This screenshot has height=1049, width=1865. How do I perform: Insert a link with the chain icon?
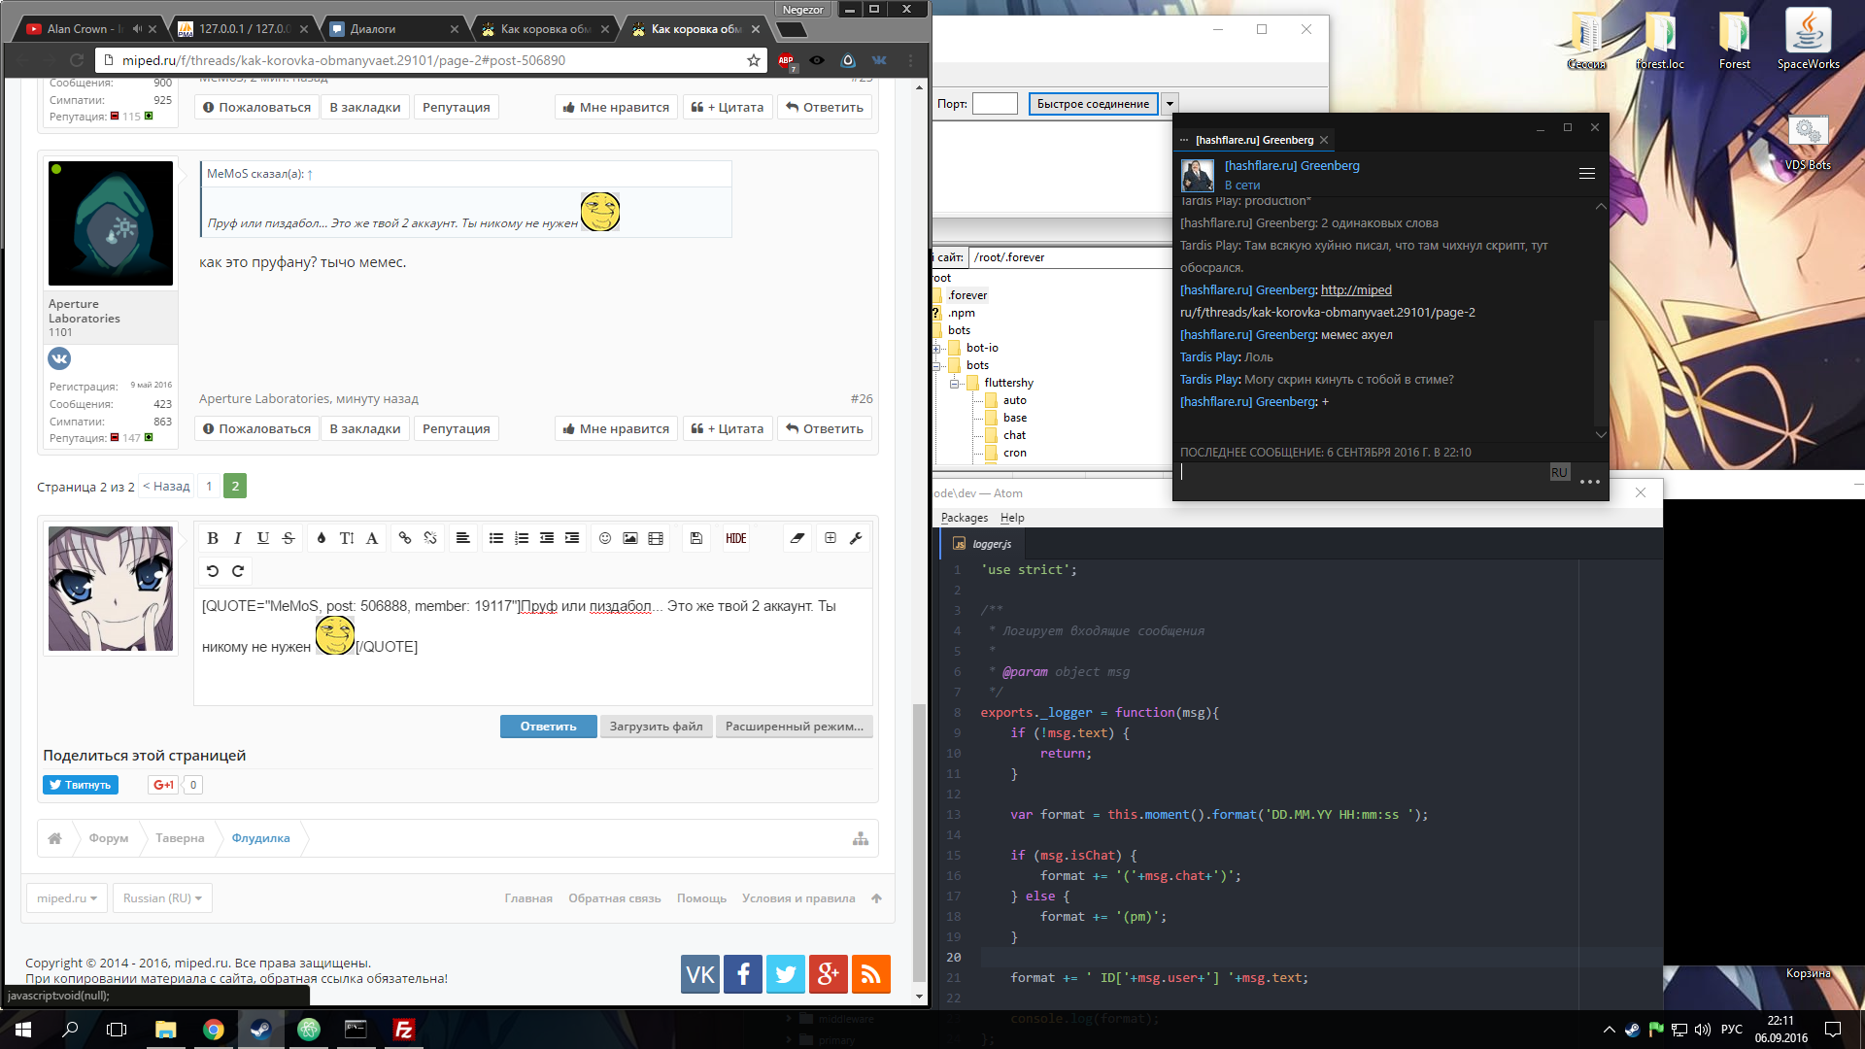click(405, 538)
